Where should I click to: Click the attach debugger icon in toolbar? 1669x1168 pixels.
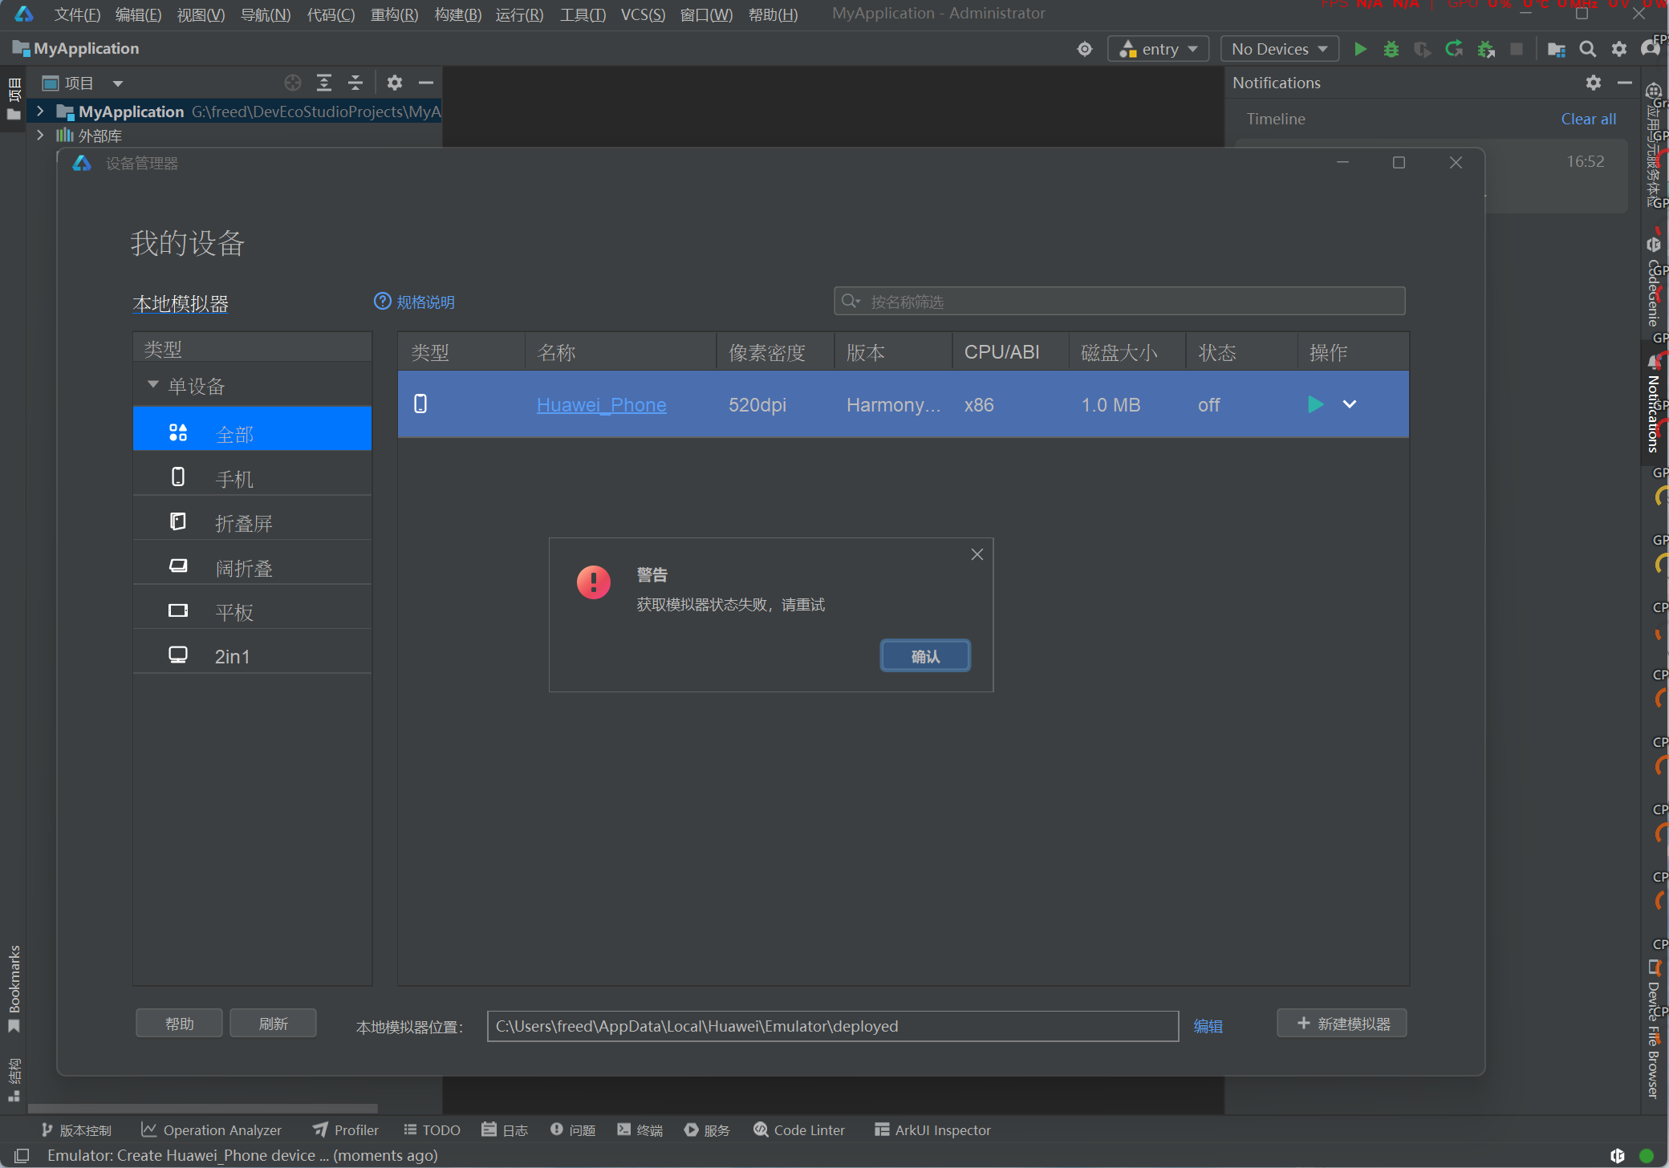[1486, 49]
